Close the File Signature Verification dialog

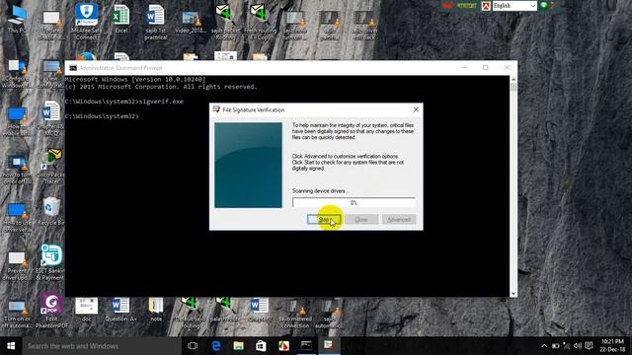click(x=416, y=109)
